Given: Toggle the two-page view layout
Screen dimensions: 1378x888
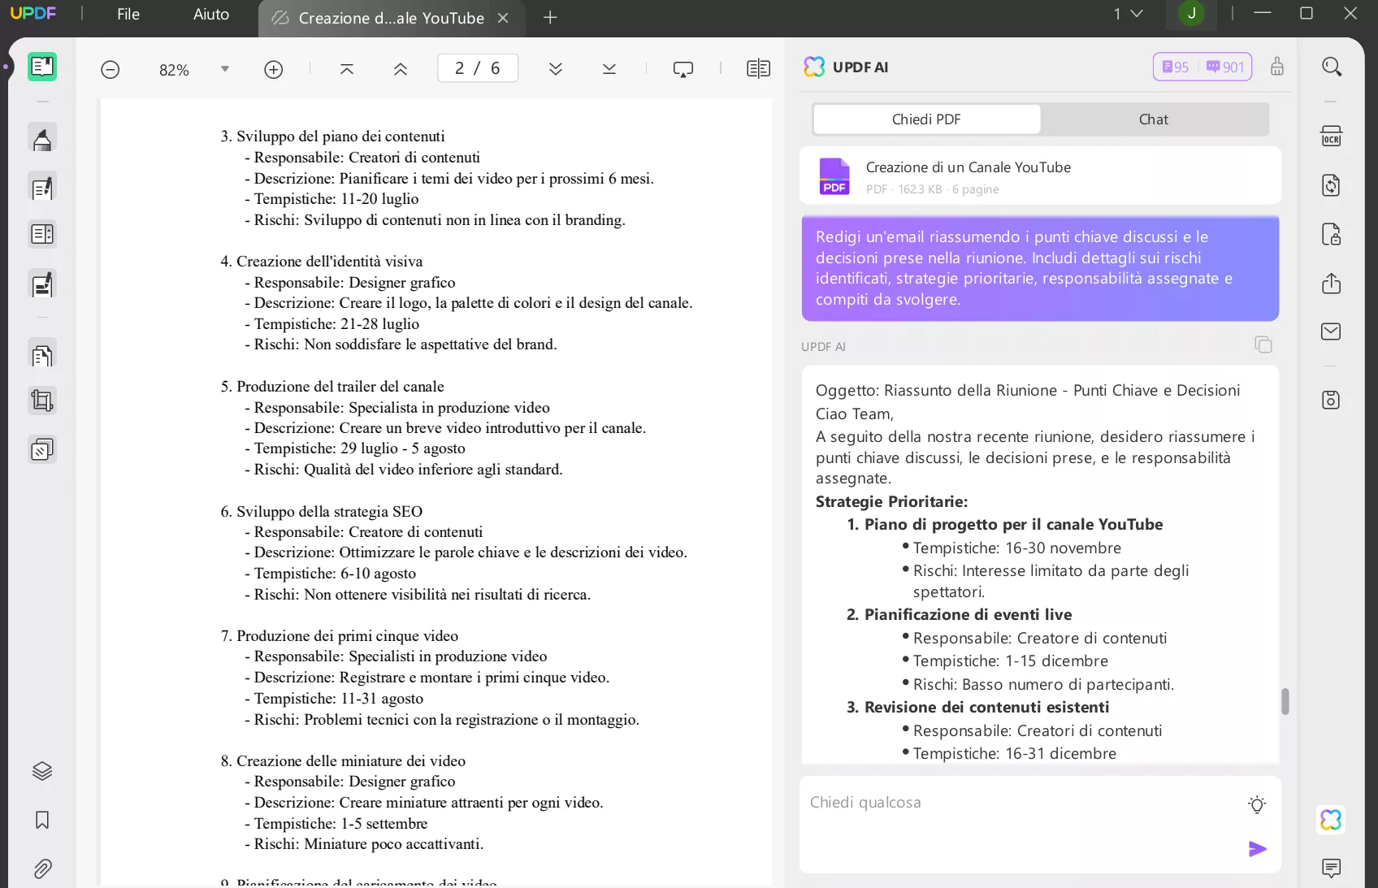Looking at the screenshot, I should 758,69.
